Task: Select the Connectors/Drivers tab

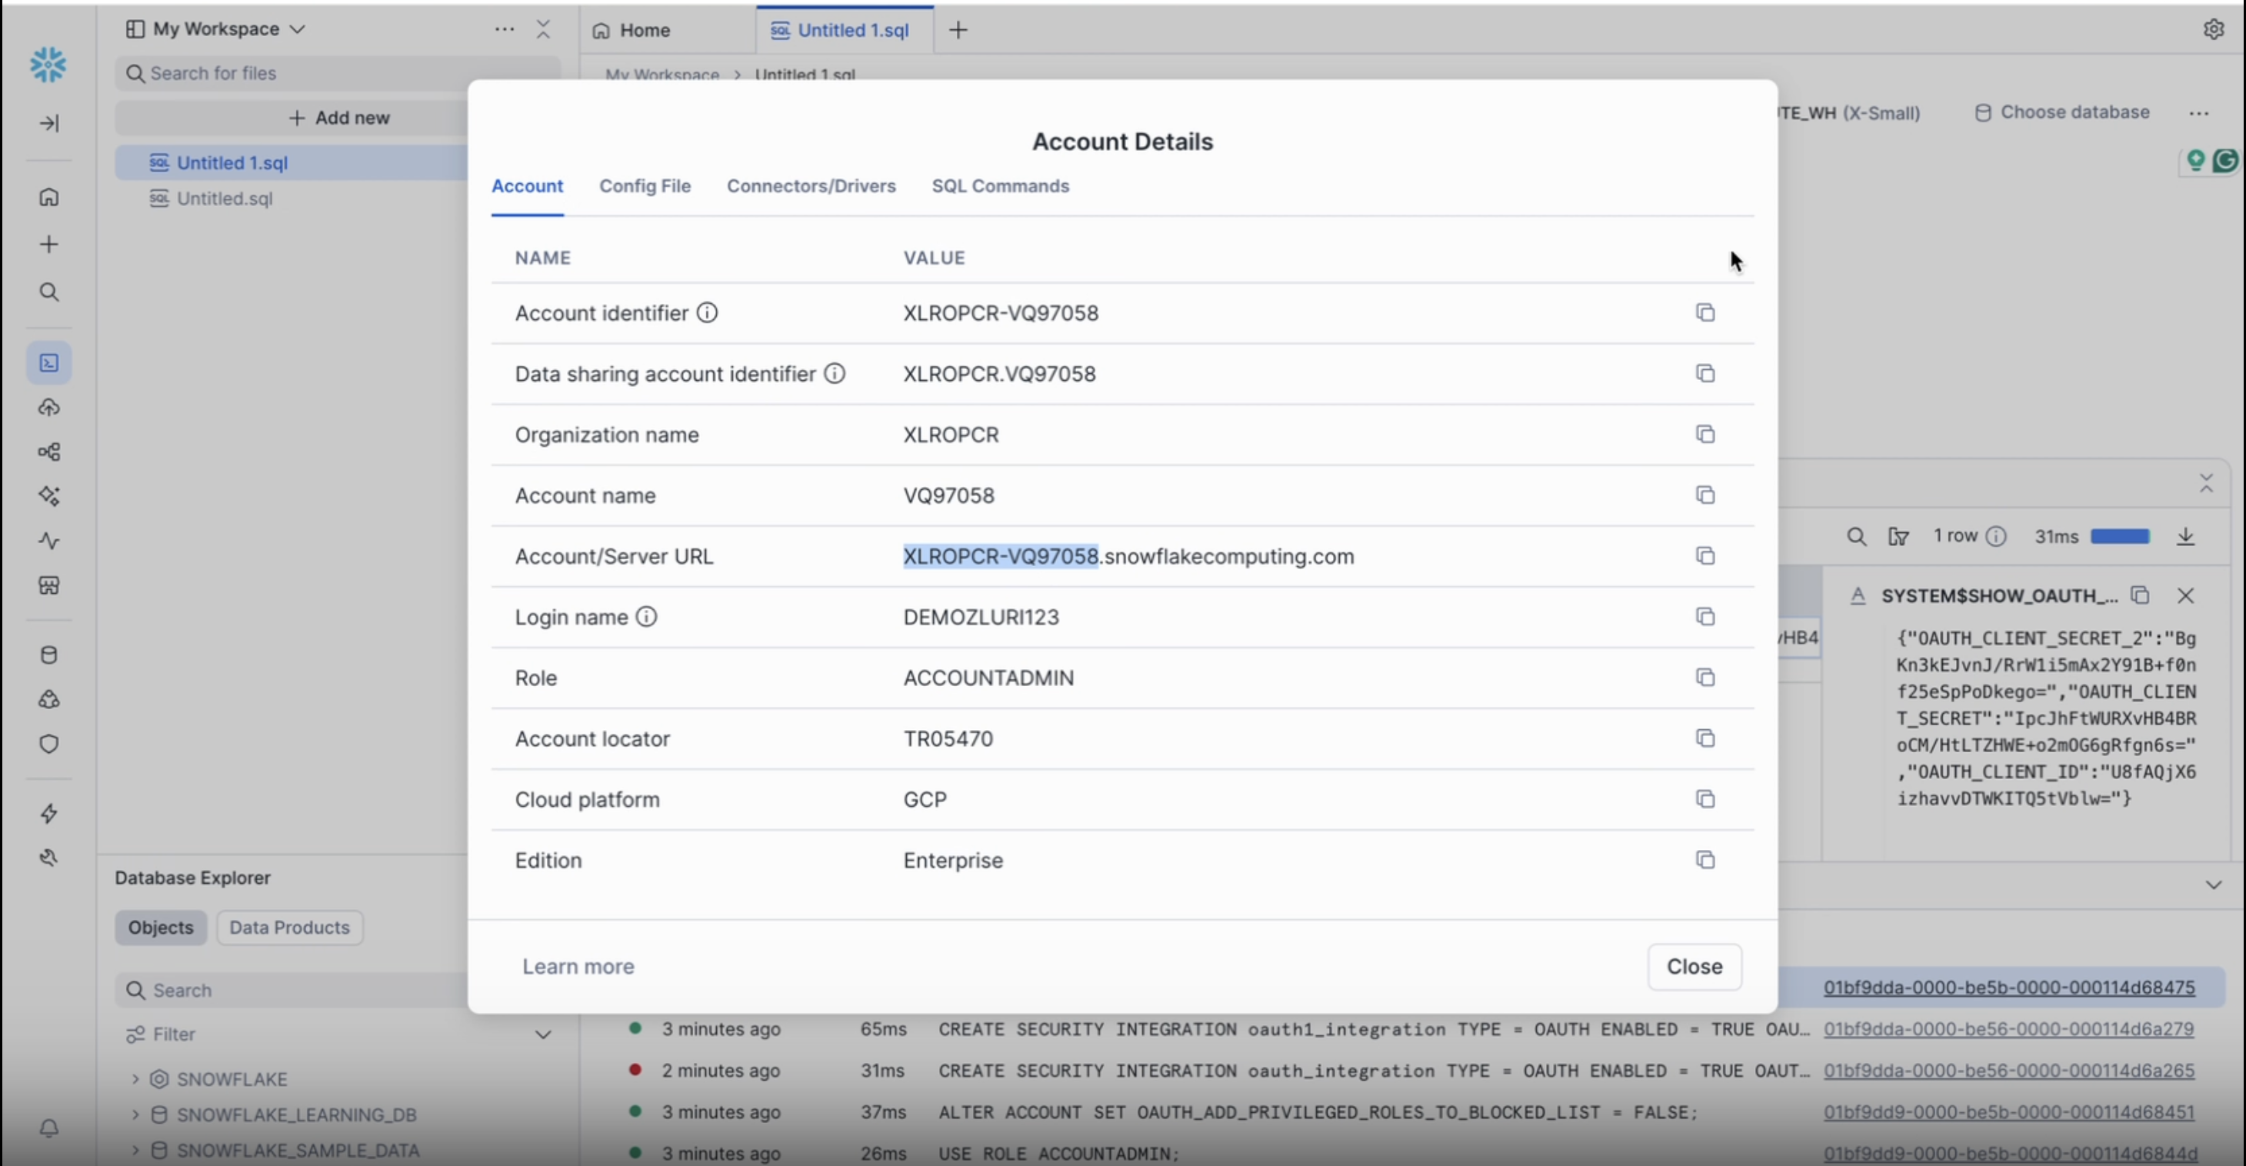Action: click(810, 186)
